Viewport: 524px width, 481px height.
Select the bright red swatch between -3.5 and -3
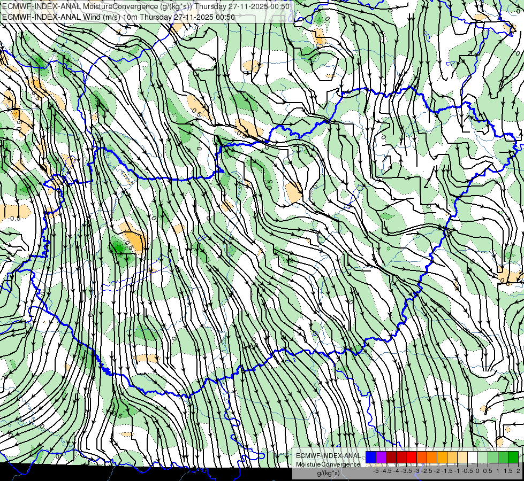pos(412,457)
